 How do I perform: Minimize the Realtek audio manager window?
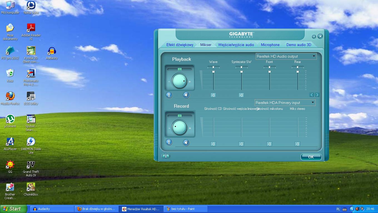pos(314,36)
